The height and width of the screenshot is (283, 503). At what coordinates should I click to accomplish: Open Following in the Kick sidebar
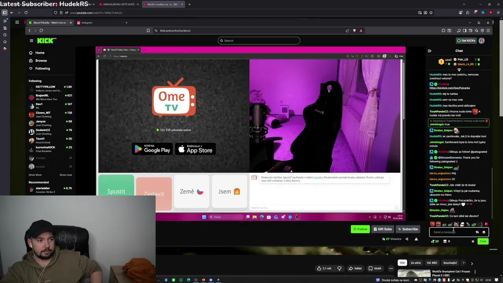(42, 68)
